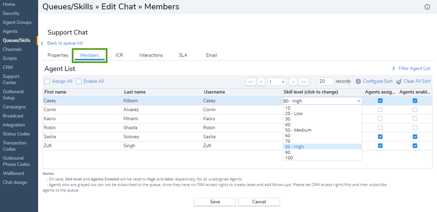Viewport: 437px width, 212px height.
Task: Switch to the Properties tab
Action: click(x=58, y=55)
